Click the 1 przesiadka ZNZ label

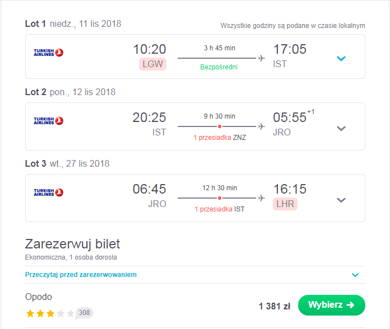click(220, 138)
